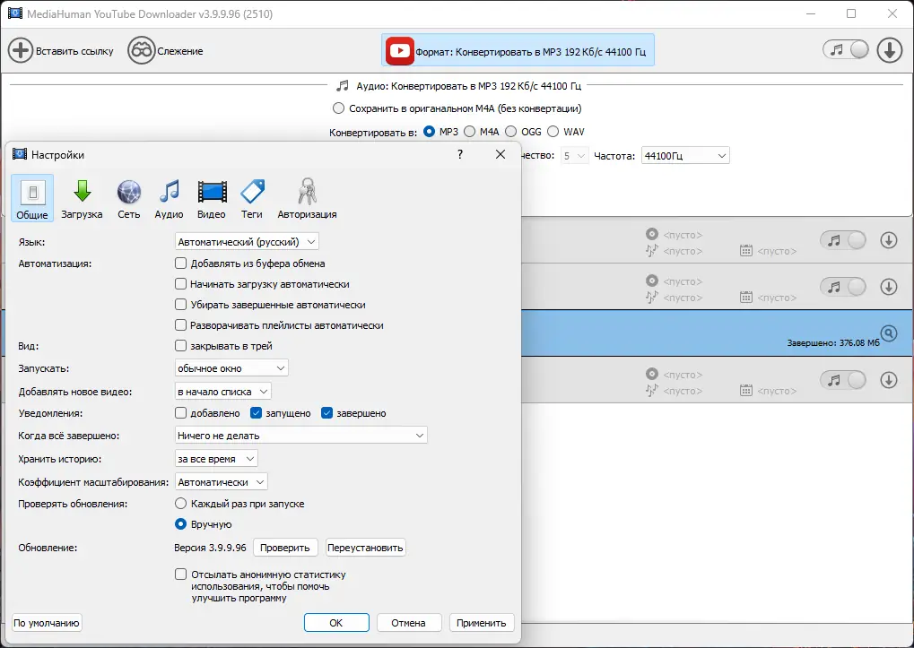Expand Коэффициент масштабирования dropdown
The image size is (914, 648).
coord(221,482)
